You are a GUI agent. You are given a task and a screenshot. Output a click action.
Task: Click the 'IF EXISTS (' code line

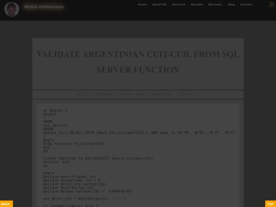click(55, 111)
